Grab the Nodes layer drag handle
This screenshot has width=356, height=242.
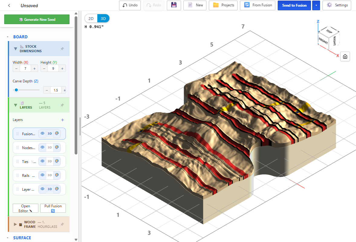coord(18,148)
